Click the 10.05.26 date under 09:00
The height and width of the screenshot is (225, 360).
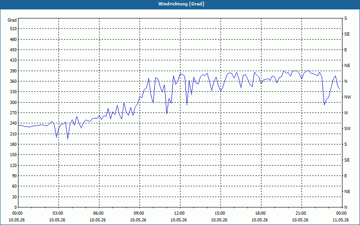tap(138, 220)
